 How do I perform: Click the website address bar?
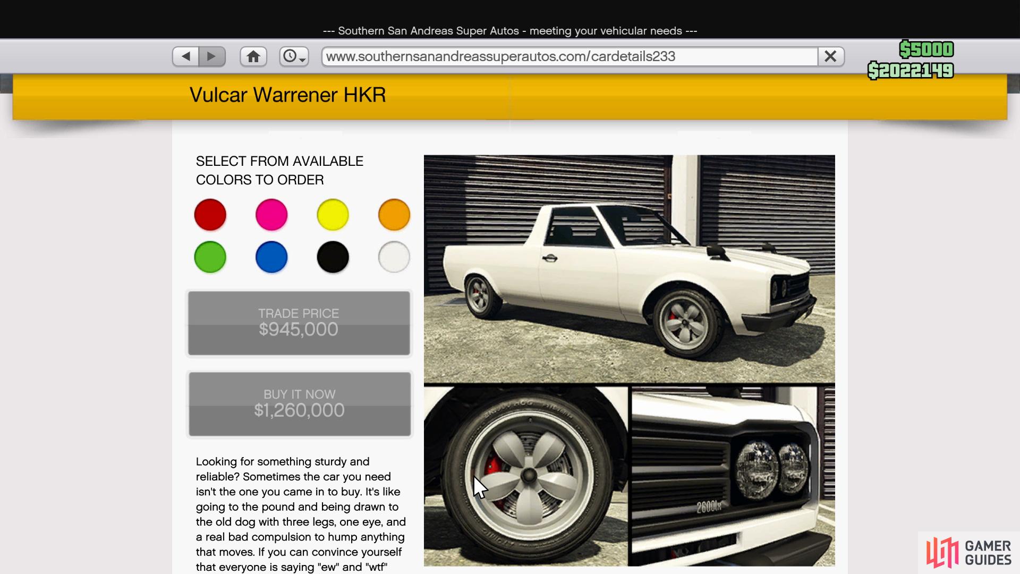[x=569, y=56]
